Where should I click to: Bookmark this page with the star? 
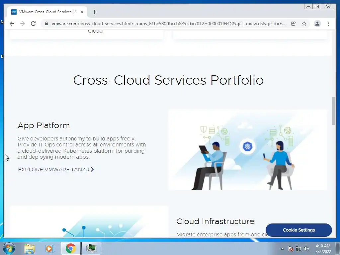[304, 24]
